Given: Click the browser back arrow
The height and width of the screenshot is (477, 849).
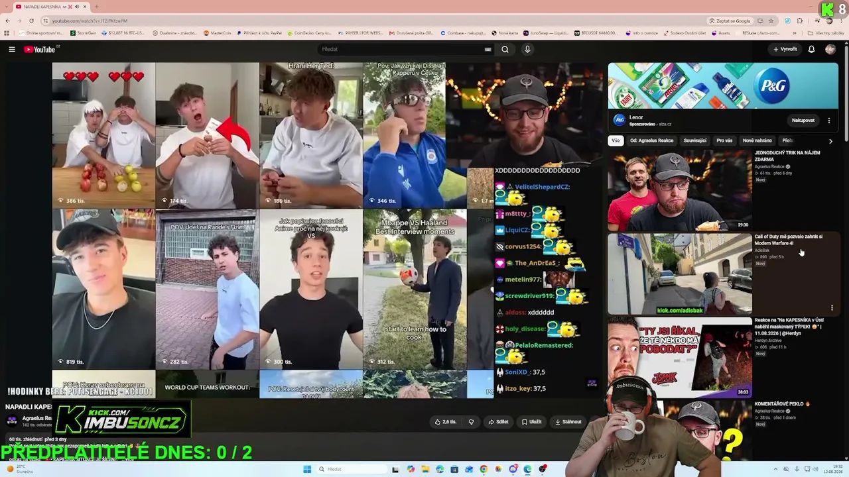Looking at the screenshot, I should pyautogui.click(x=8, y=21).
